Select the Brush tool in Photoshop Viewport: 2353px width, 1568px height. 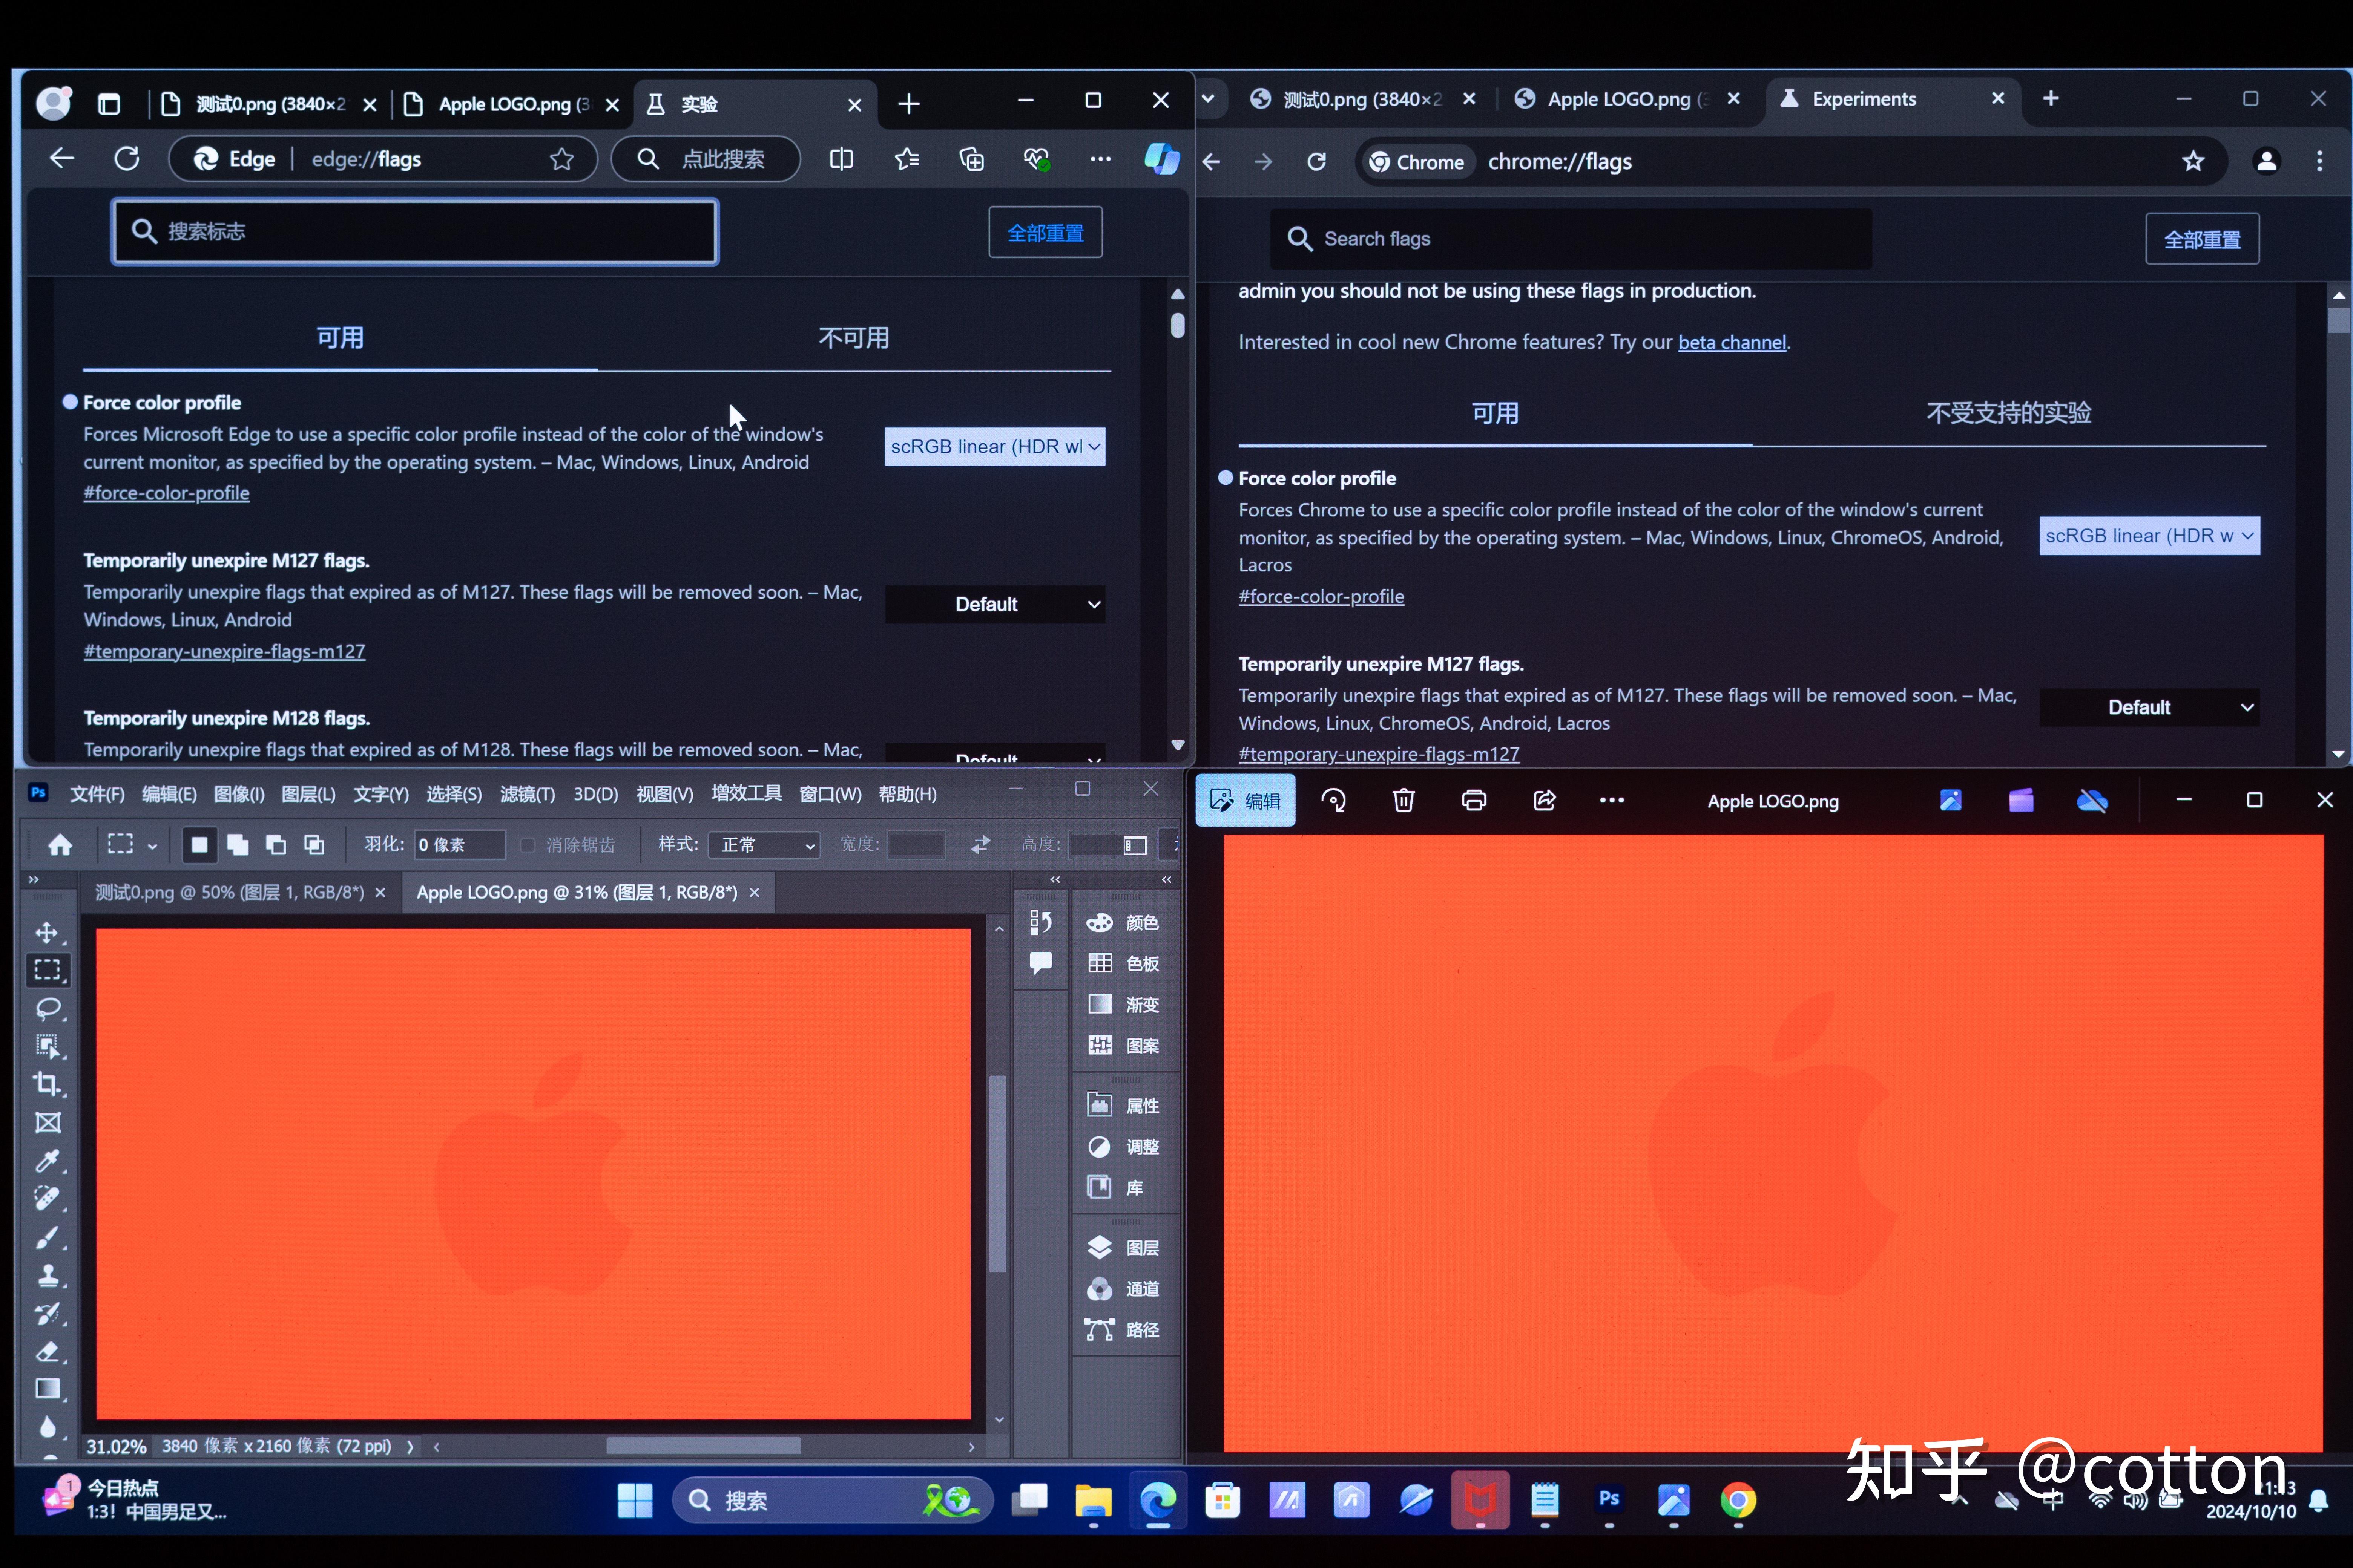(47, 1237)
